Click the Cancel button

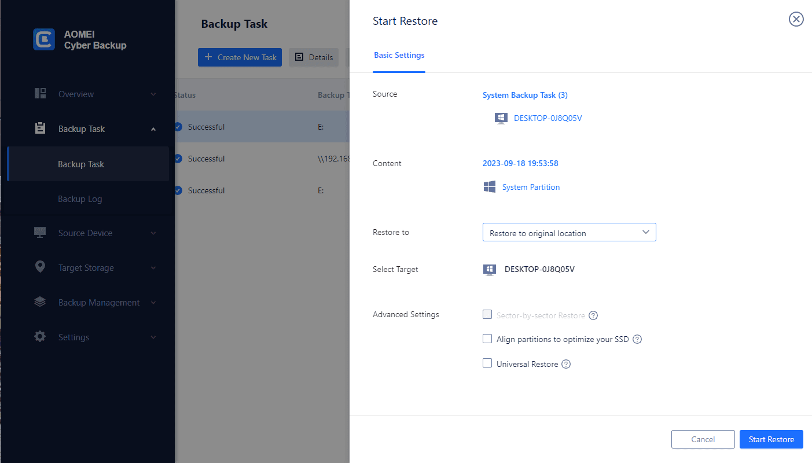(703, 439)
